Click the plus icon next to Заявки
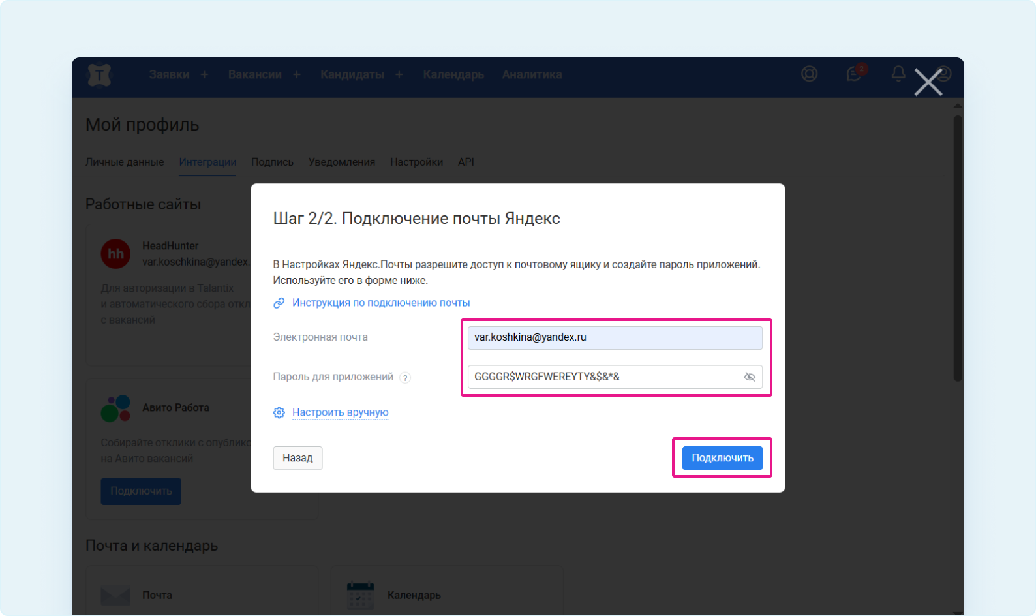The width and height of the screenshot is (1036, 616). pos(204,75)
